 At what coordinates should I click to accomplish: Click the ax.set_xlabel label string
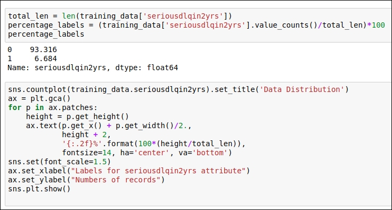158,171
